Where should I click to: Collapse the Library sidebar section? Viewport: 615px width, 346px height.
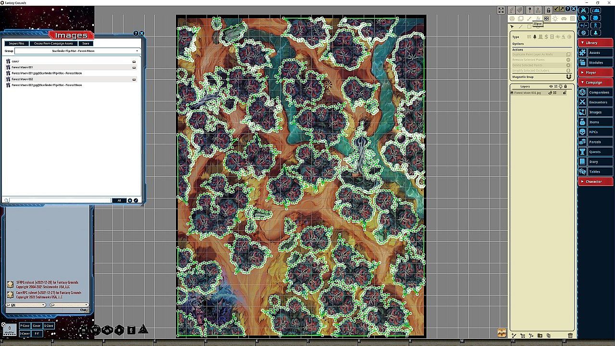click(595, 43)
